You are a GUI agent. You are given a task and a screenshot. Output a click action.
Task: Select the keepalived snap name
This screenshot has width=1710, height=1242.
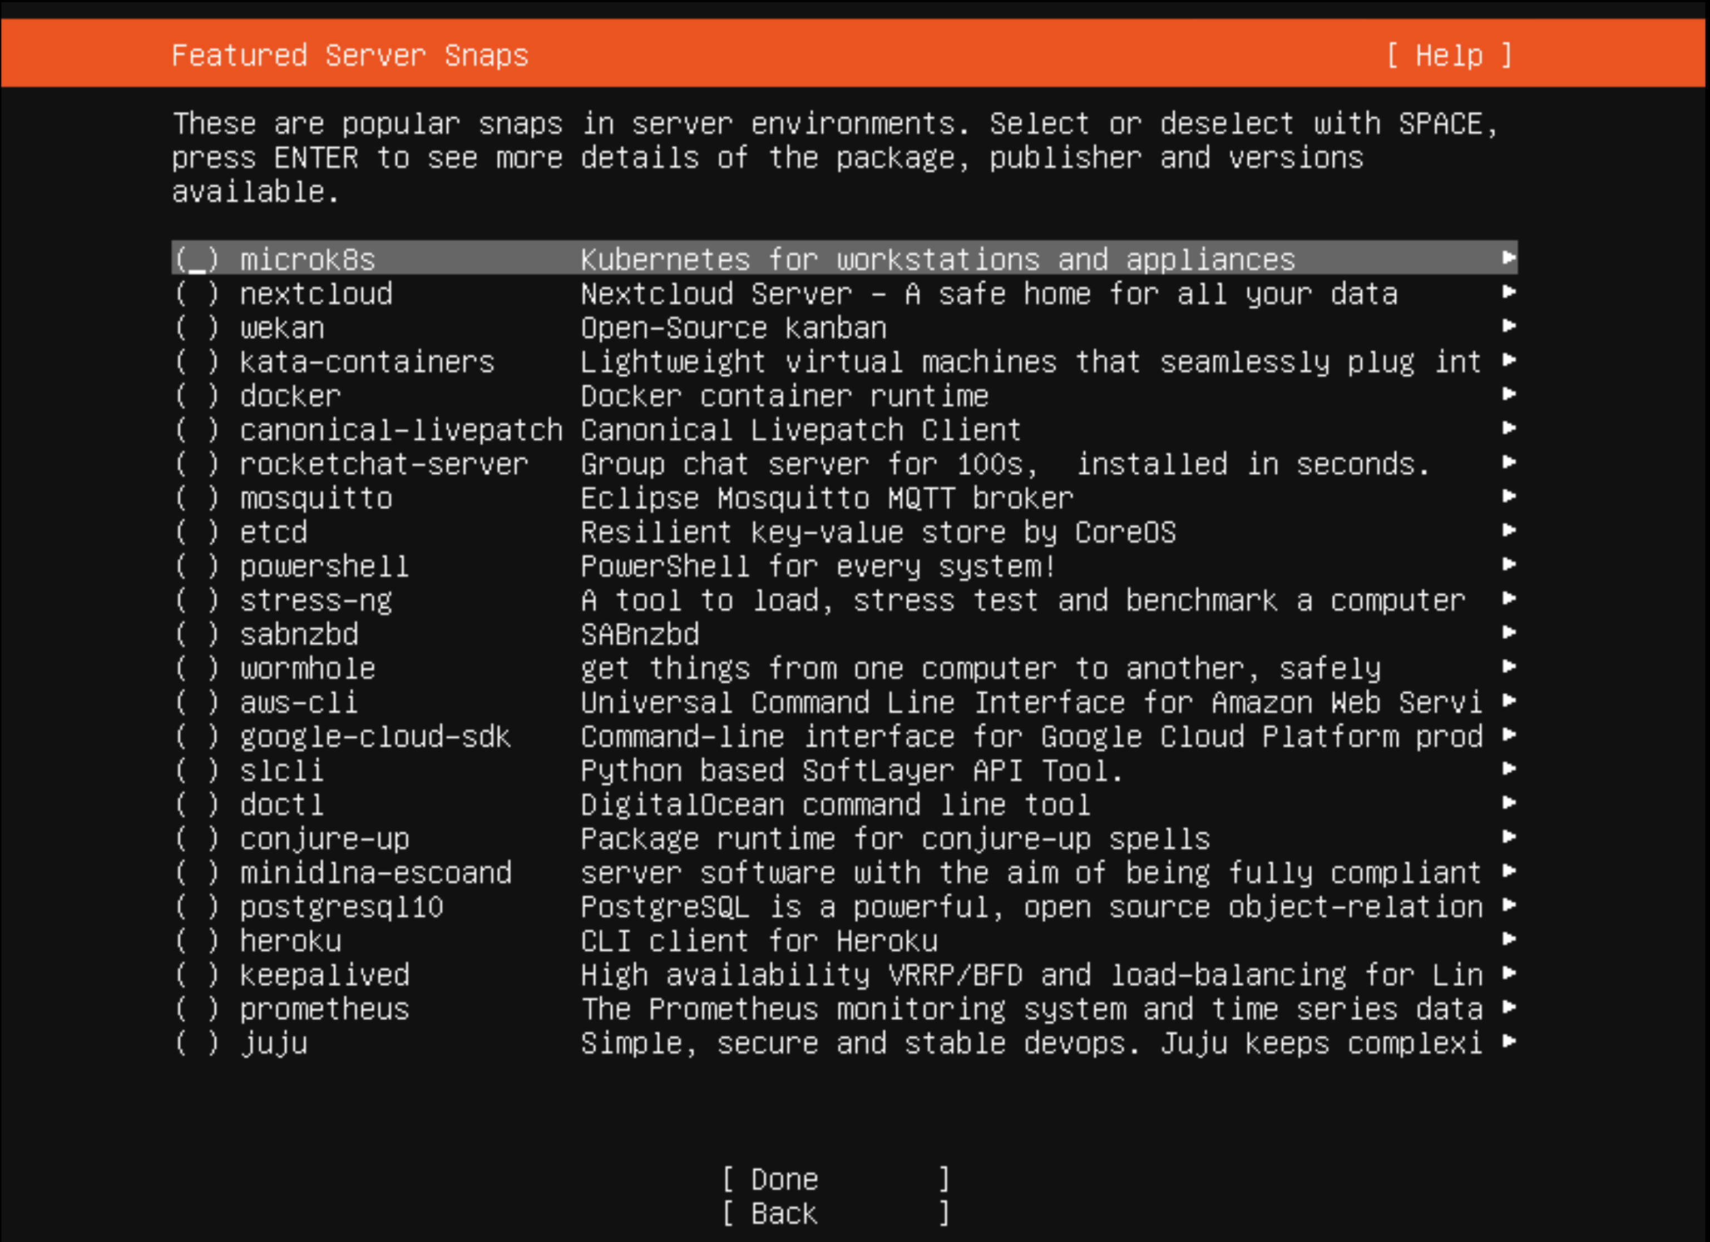(324, 975)
